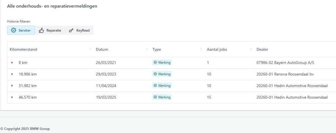Click the Reparatie thumbs-up icon
The image size is (336, 133).
(x=41, y=30)
